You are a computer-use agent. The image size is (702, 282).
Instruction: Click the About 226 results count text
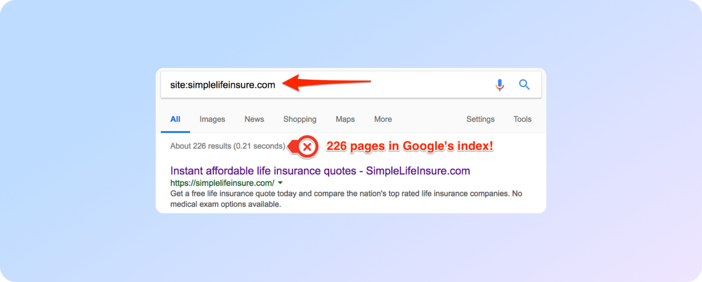[x=228, y=146]
